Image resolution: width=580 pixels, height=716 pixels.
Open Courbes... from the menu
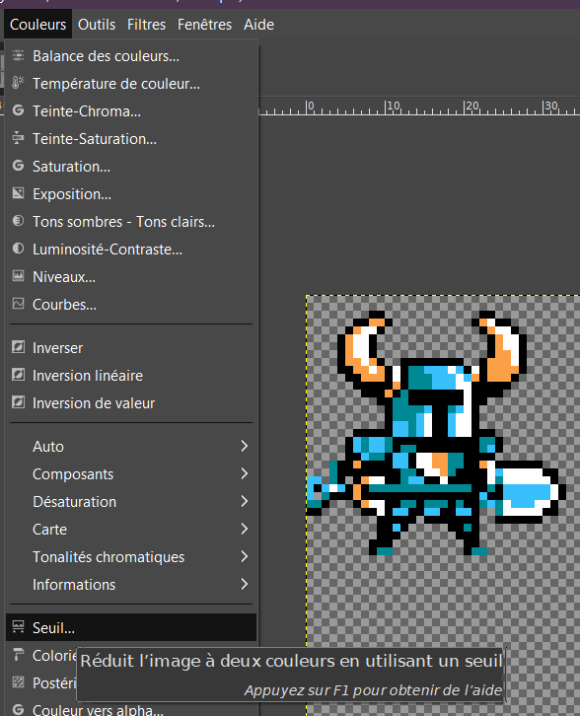point(131,305)
